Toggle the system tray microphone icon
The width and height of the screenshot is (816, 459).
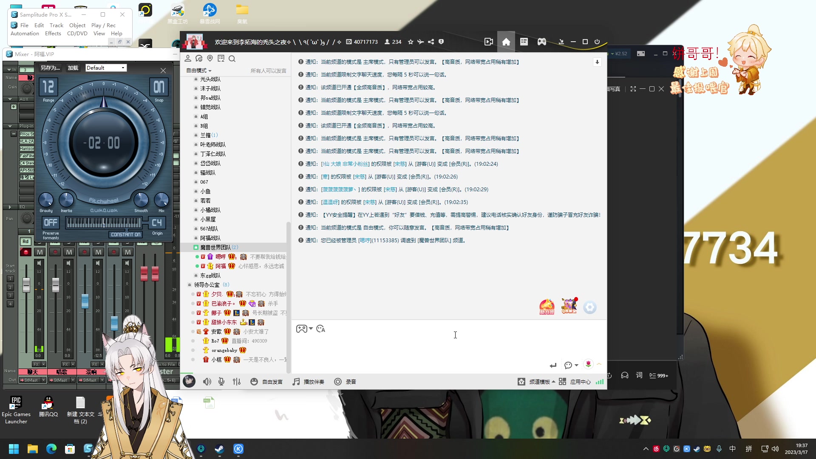[x=719, y=449]
